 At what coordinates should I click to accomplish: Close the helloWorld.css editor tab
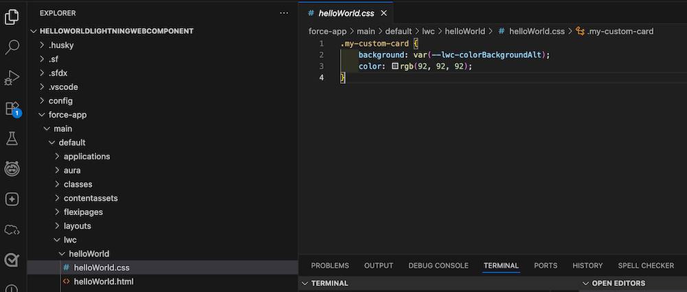click(384, 13)
